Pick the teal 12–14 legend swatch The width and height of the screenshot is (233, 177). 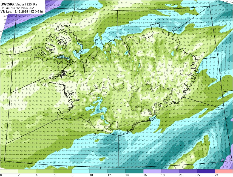click(x=116, y=171)
